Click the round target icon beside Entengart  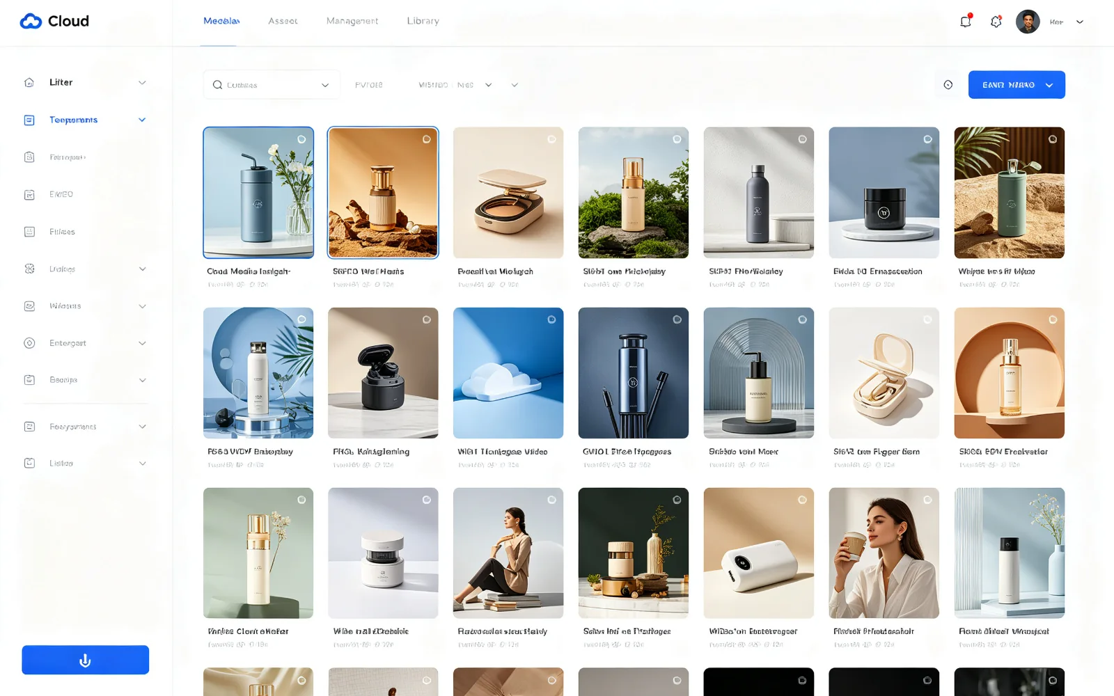(x=29, y=343)
